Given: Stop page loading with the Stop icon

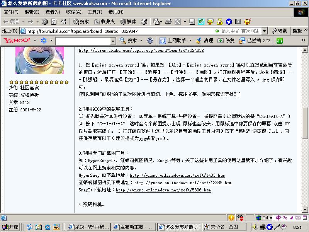Looking at the screenshot, I should [x=45, y=22].
